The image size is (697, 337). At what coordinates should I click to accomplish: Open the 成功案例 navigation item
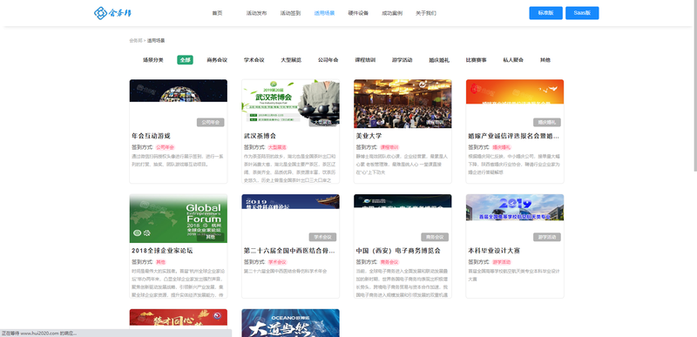tap(392, 13)
